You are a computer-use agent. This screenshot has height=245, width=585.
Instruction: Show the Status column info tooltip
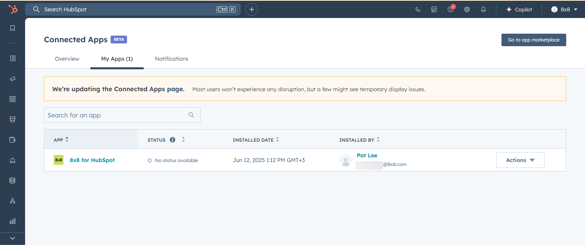[x=173, y=140]
